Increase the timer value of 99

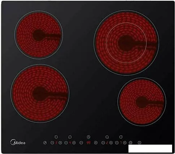pyautogui.click(x=96, y=143)
